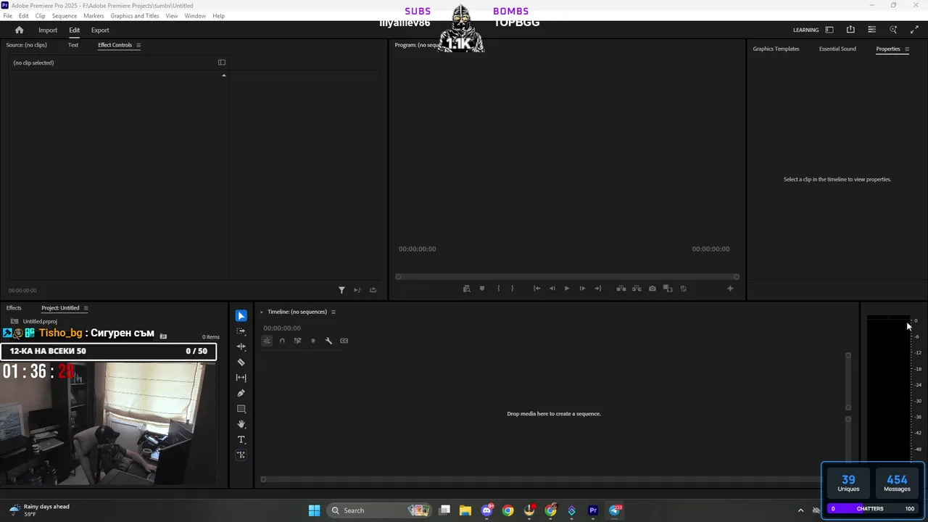Open the Sequence menu
The image size is (928, 522).
[x=65, y=16]
